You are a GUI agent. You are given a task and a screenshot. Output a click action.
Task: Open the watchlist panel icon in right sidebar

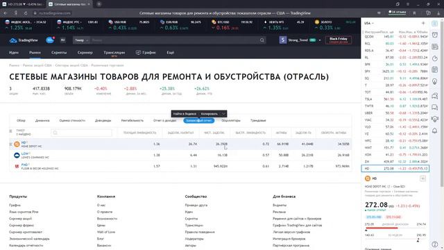[435, 24]
